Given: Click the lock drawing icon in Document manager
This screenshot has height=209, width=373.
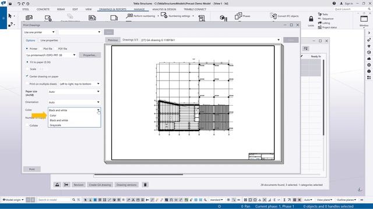Looking at the screenshot, I should tap(57, 185).
